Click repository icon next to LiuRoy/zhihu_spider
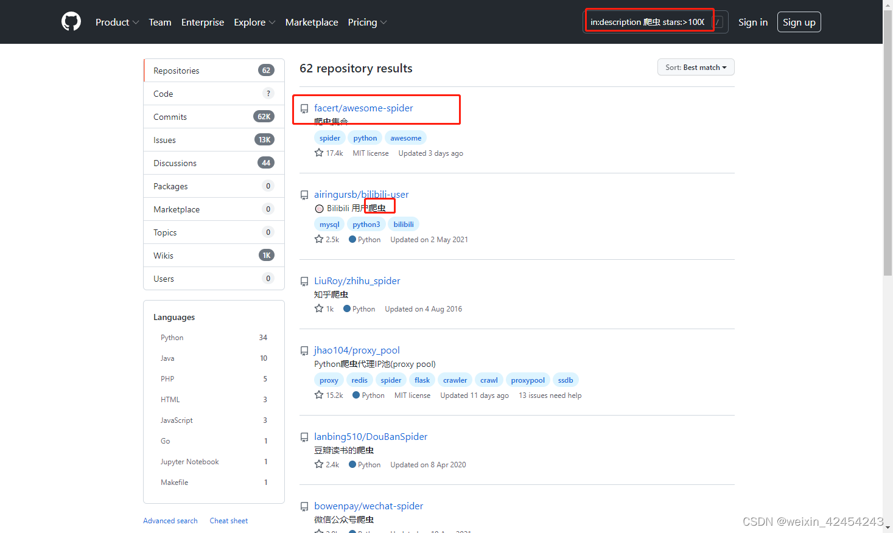893x533 pixels. pyautogui.click(x=304, y=282)
